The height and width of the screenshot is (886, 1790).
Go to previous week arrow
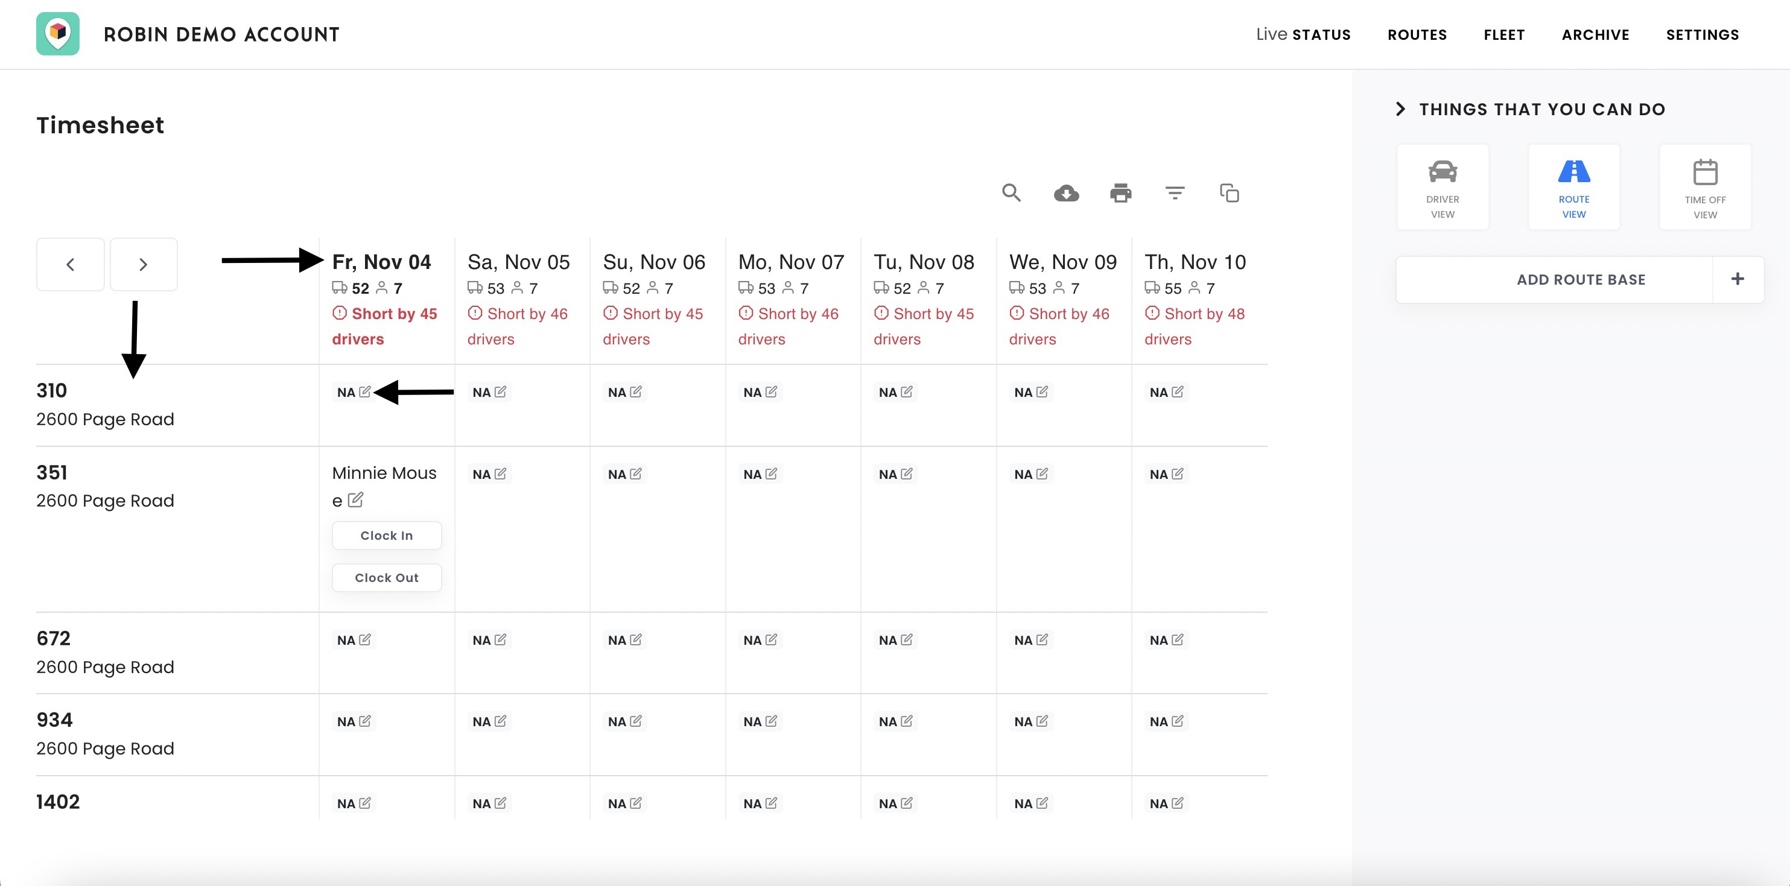coord(70,264)
